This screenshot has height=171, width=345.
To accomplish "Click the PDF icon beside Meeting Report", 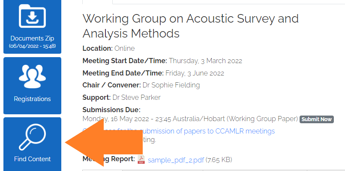I will tap(141, 159).
